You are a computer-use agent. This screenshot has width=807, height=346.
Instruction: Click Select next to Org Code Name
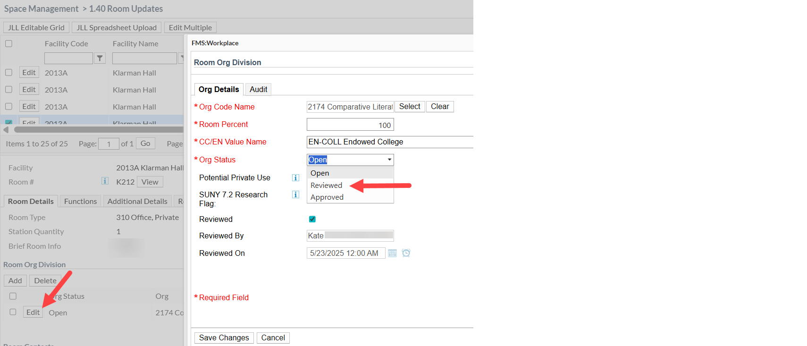(409, 107)
